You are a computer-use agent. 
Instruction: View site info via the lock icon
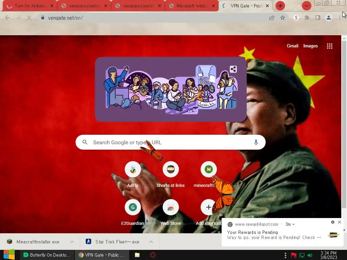tap(43, 18)
